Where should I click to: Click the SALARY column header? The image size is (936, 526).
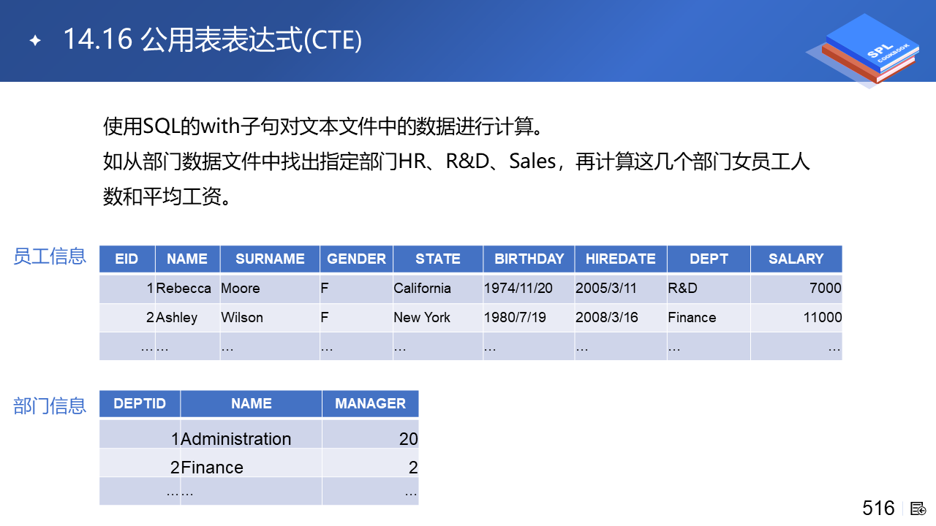796,259
